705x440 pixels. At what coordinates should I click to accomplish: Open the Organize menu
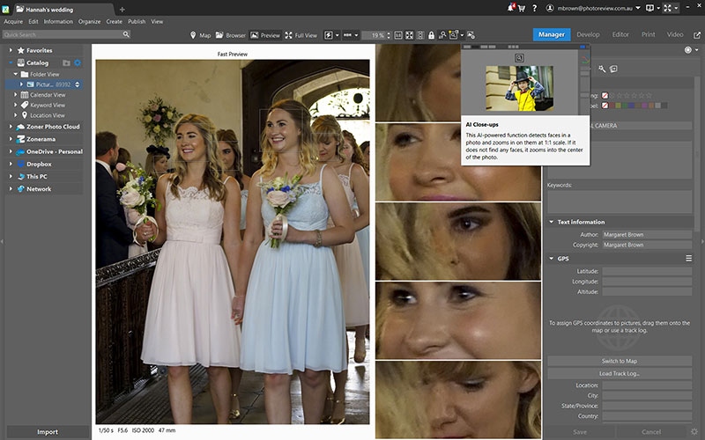tap(89, 21)
